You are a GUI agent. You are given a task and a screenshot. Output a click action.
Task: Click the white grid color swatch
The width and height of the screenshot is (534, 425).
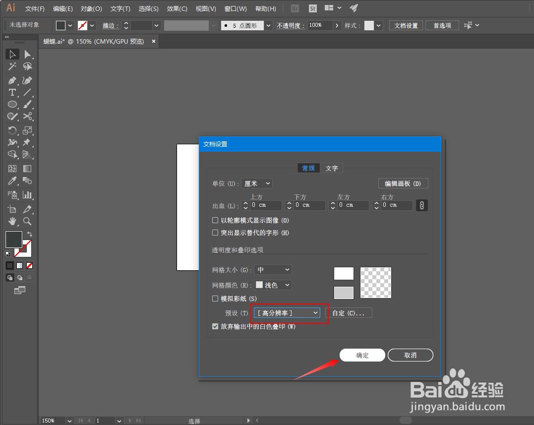[344, 273]
